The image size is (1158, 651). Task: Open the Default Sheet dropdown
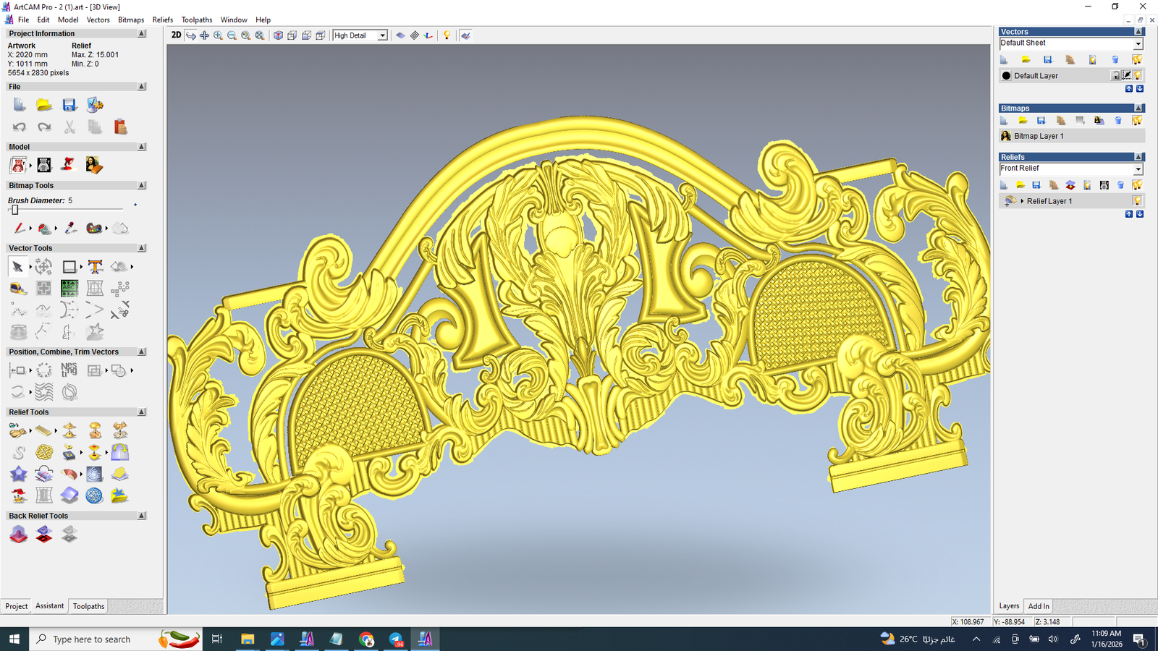1137,43
